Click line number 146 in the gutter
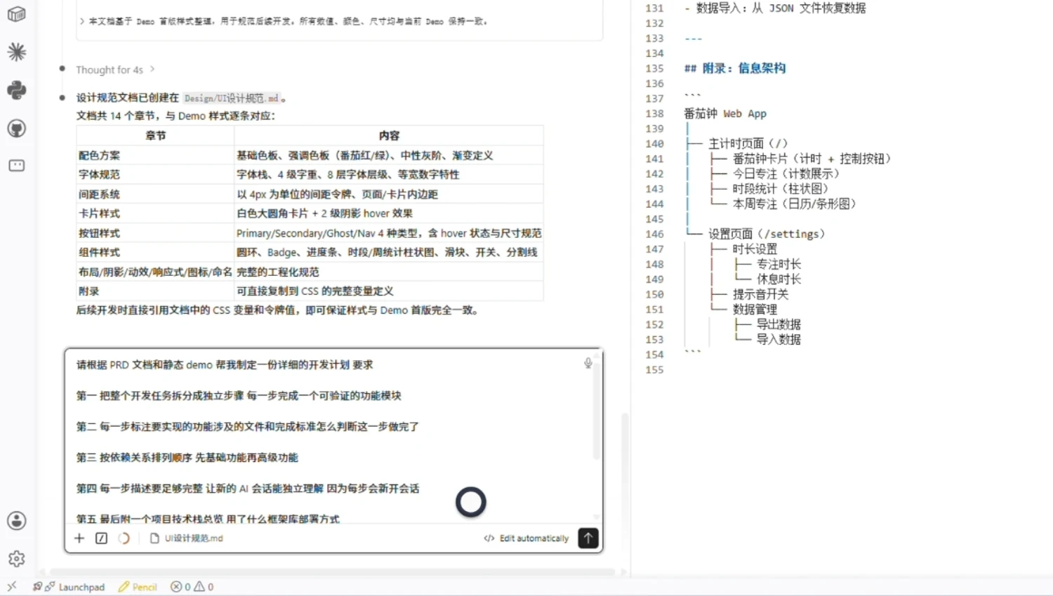The width and height of the screenshot is (1053, 596). [654, 234]
